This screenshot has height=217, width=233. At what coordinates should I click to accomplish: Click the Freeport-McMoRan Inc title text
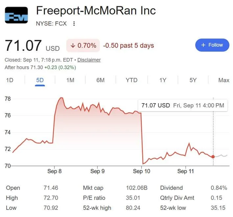point(96,11)
